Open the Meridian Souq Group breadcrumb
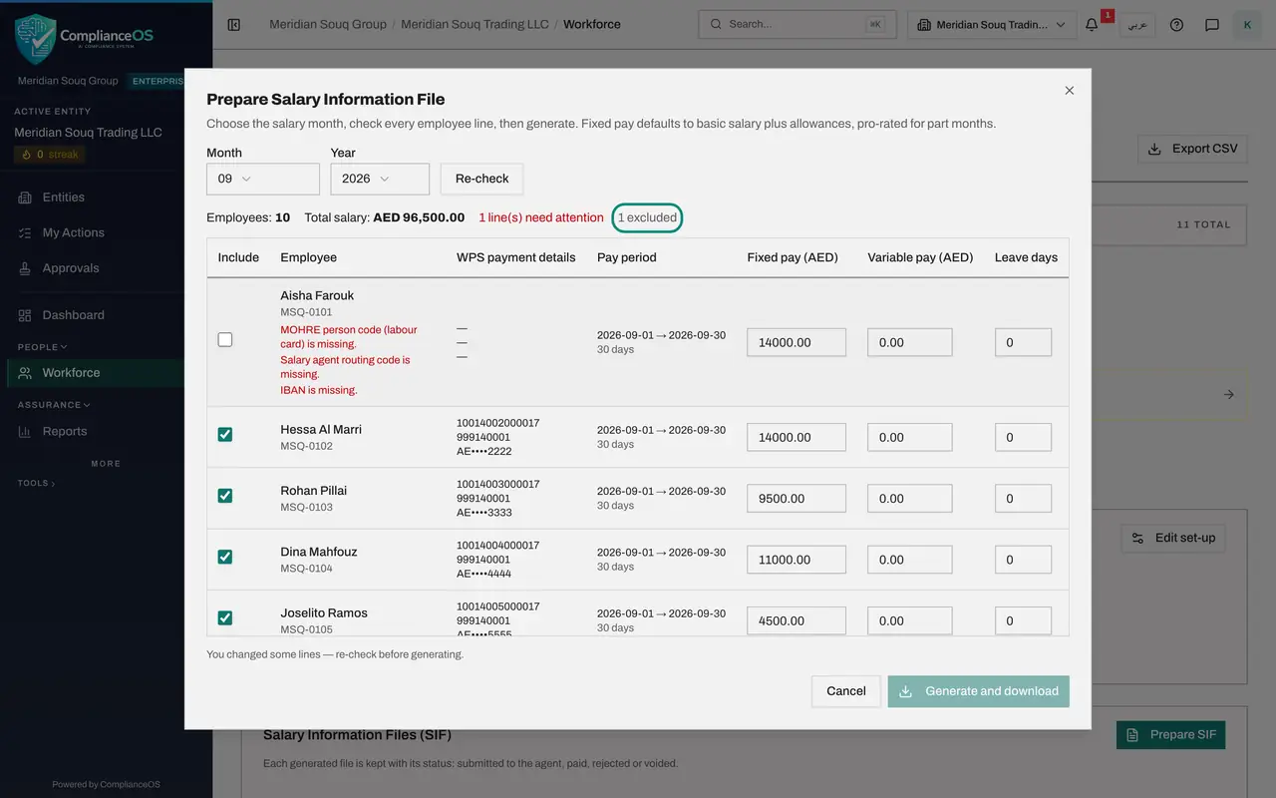 [x=328, y=24]
